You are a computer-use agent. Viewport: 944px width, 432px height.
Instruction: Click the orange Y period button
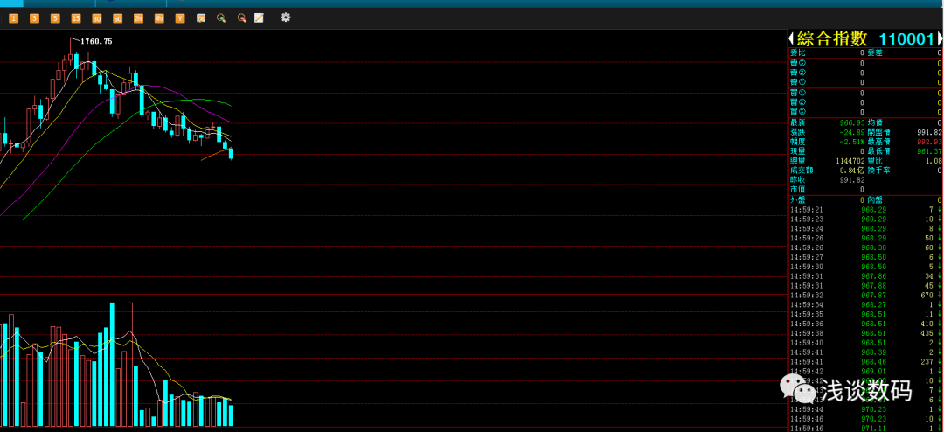(179, 18)
